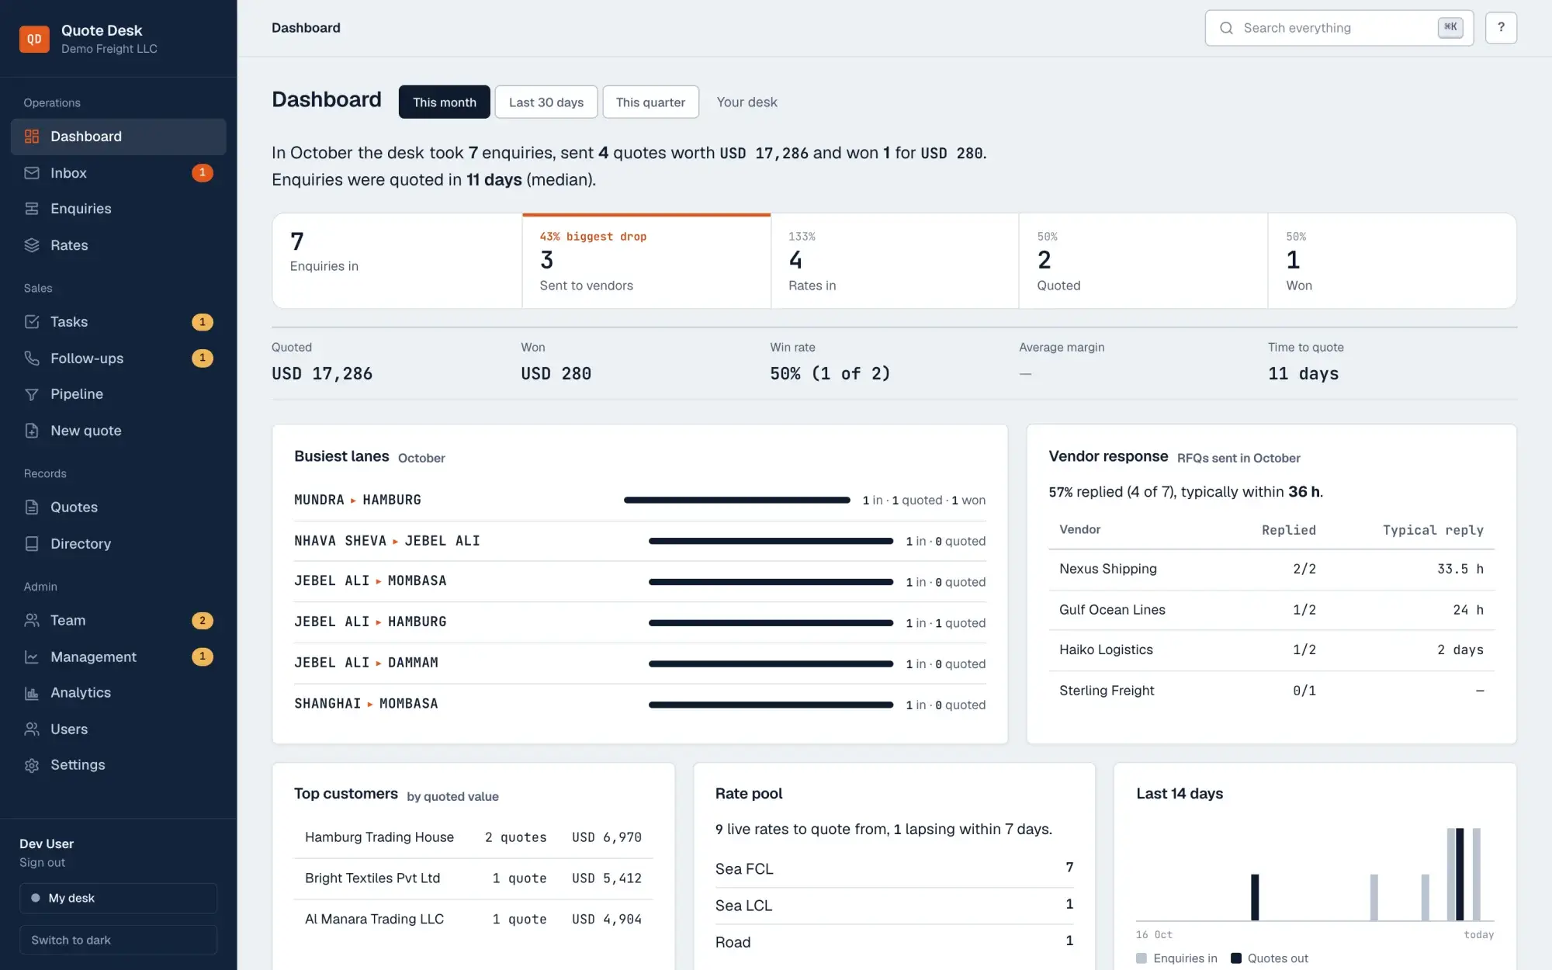Click the Shanghai to Mombasa lane bar

771,705
